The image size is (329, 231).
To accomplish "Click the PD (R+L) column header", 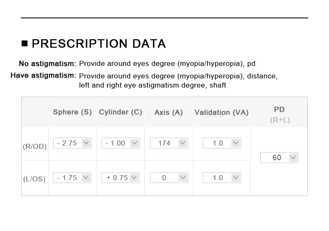I will [279, 114].
